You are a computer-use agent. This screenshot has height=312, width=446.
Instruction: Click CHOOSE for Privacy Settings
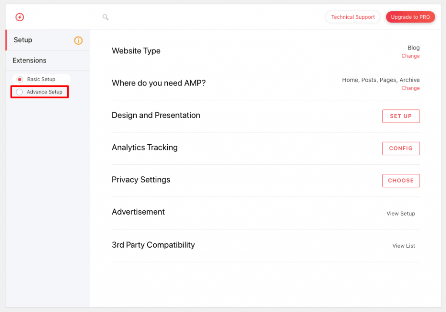[401, 180]
